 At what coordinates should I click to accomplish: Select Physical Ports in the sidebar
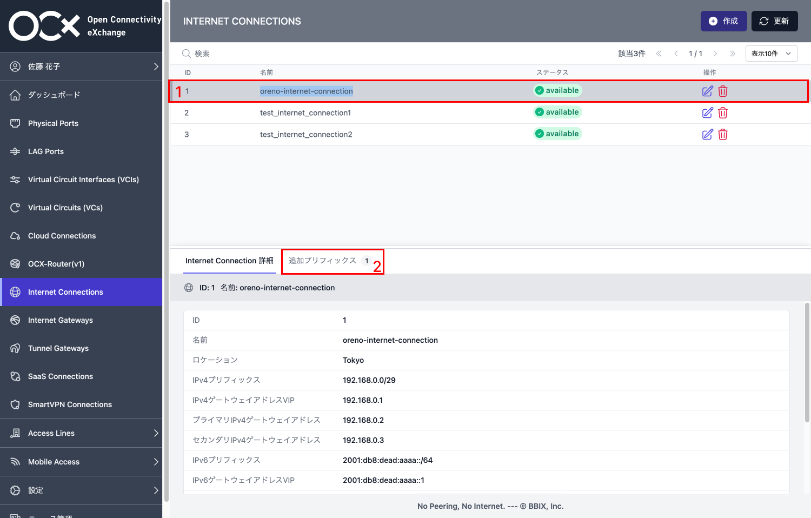(x=52, y=123)
